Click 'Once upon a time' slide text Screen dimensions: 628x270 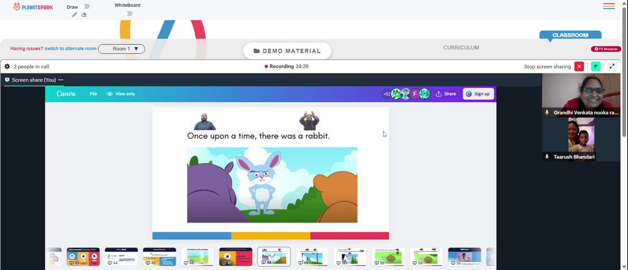click(258, 136)
